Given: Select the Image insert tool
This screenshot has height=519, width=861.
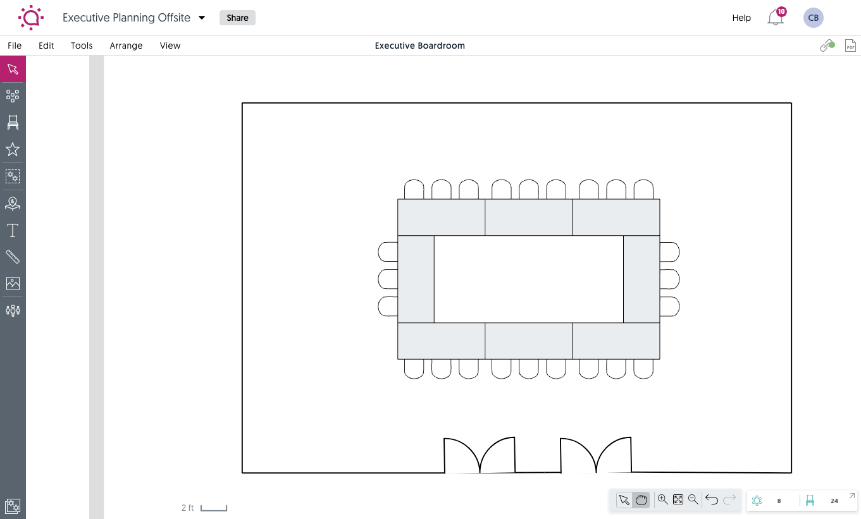Looking at the screenshot, I should point(13,283).
